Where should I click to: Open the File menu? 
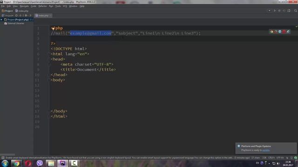pos(3,6)
